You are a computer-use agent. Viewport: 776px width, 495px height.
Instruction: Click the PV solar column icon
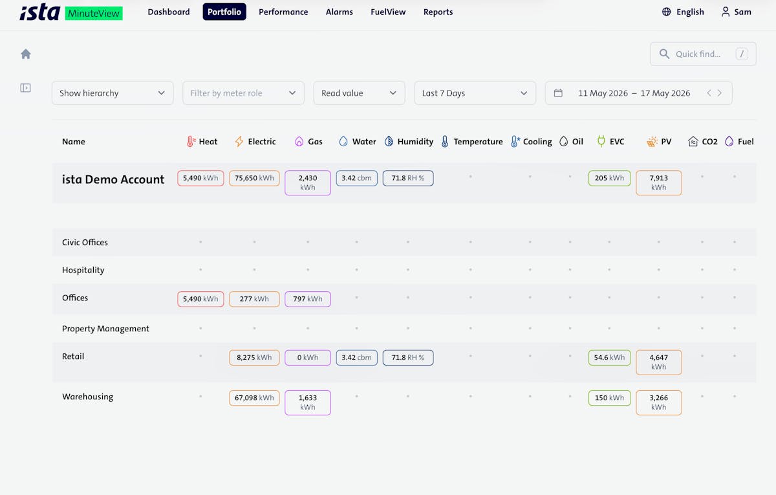point(652,142)
